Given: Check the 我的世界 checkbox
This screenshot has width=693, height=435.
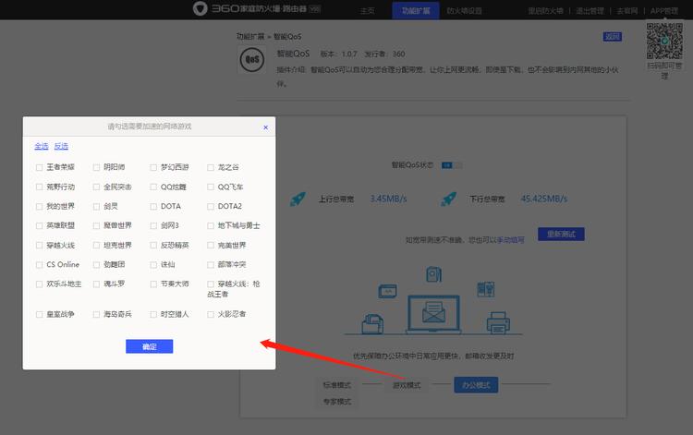Looking at the screenshot, I should tap(40, 206).
